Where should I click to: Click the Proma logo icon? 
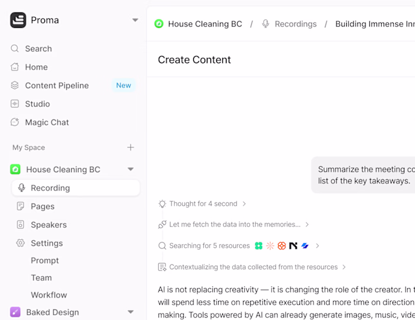[x=18, y=20]
